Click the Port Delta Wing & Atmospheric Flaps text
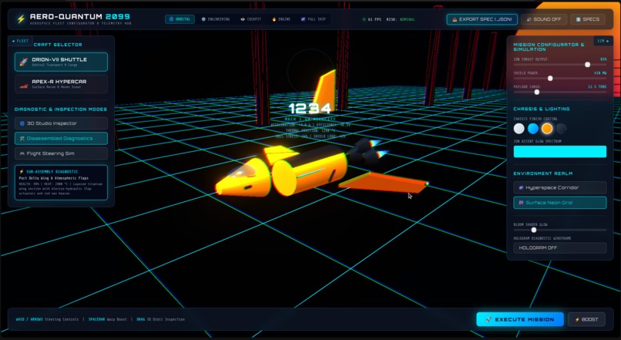Screen dimensions: 621x340 click(x=53, y=178)
